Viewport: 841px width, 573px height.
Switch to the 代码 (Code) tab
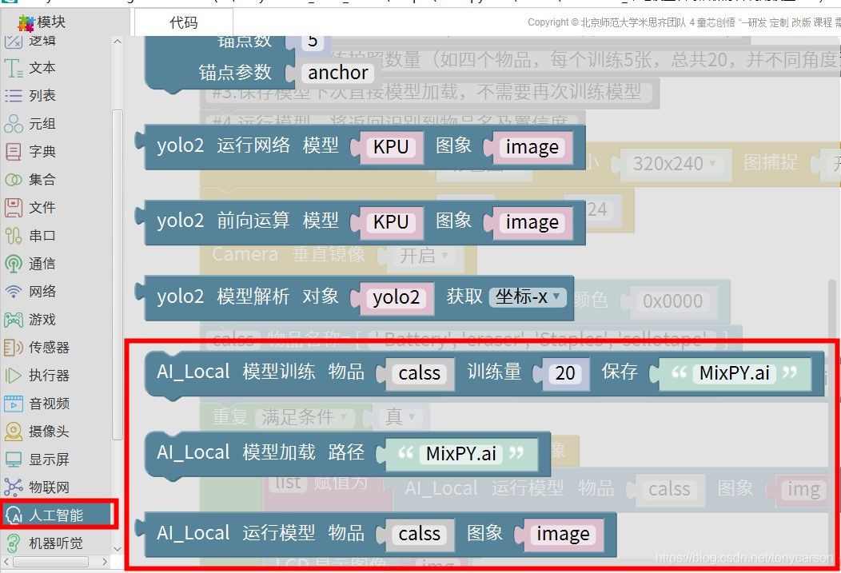pos(183,22)
